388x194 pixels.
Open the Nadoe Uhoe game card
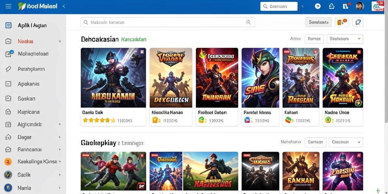(x=343, y=87)
